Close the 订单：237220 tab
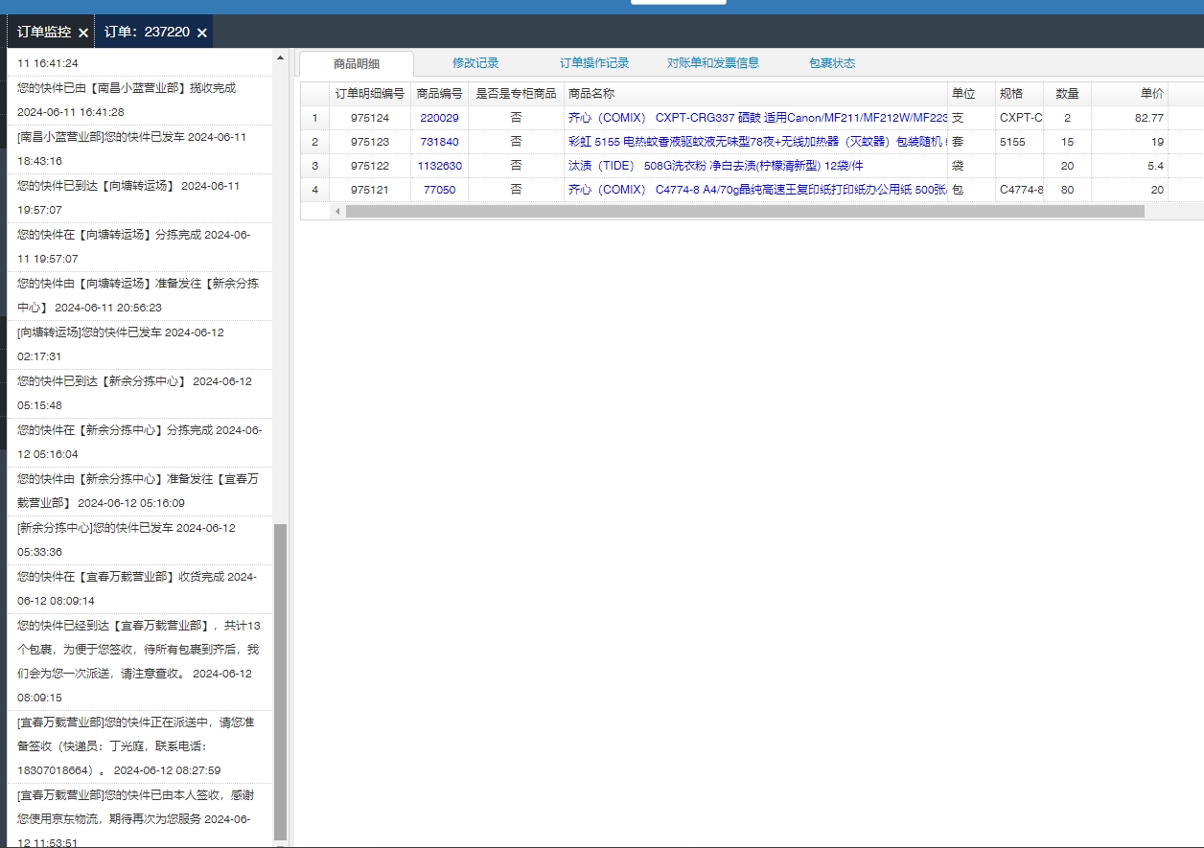 202,33
